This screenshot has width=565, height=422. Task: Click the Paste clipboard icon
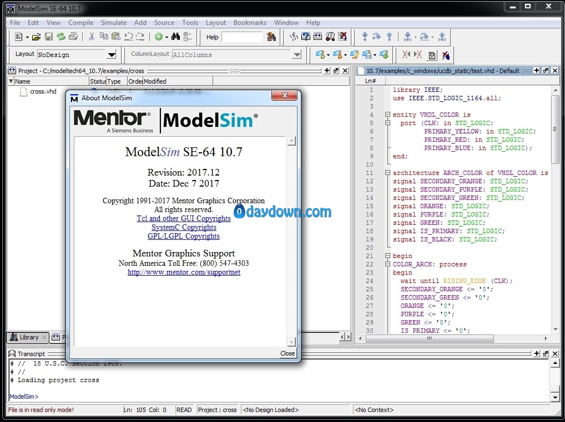click(x=115, y=37)
